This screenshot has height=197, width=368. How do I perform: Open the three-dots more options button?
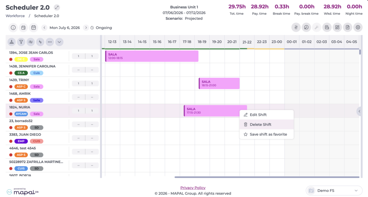(50, 42)
